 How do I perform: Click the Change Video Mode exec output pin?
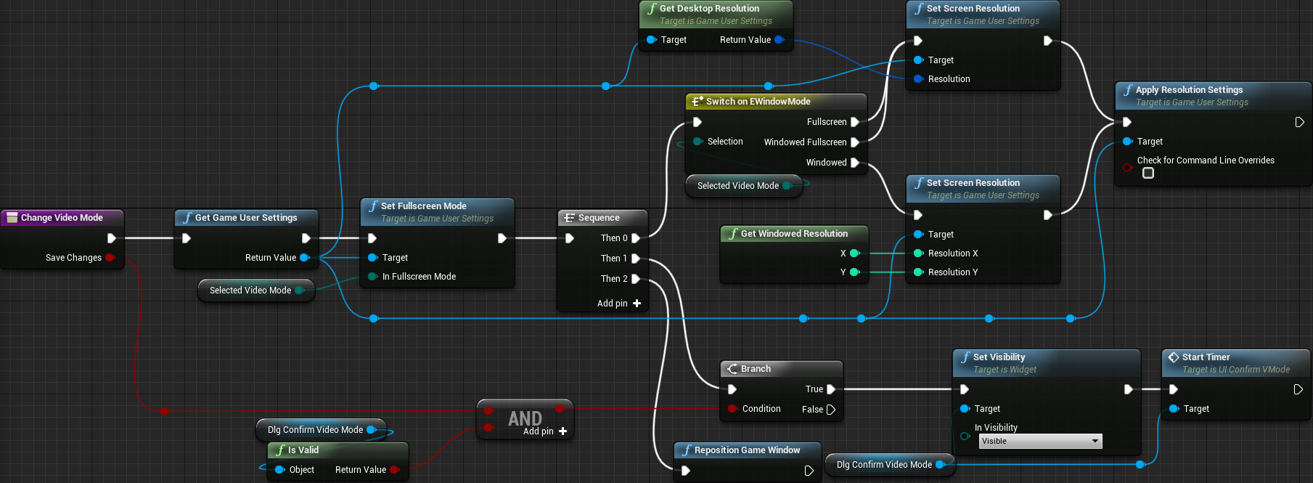click(x=112, y=238)
